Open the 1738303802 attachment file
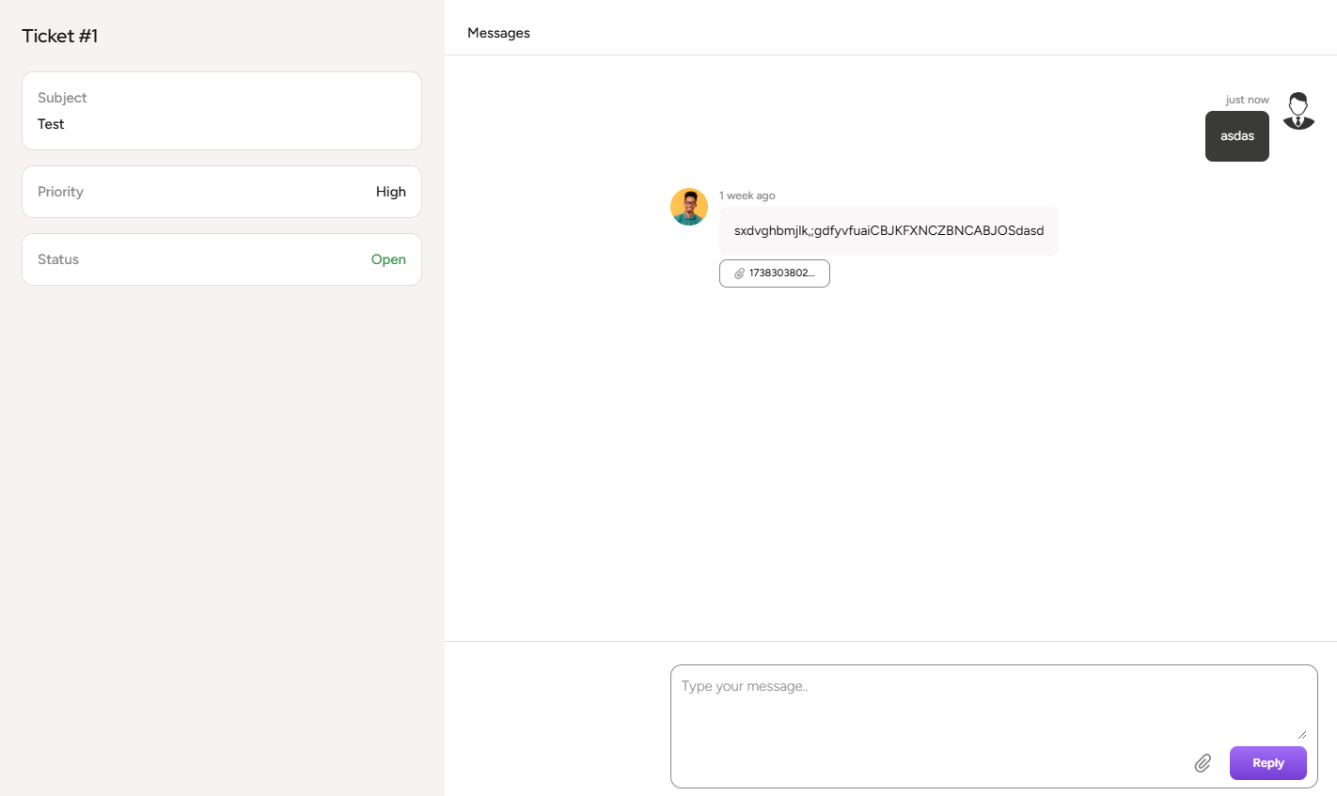Image resolution: width=1337 pixels, height=796 pixels. click(781, 273)
